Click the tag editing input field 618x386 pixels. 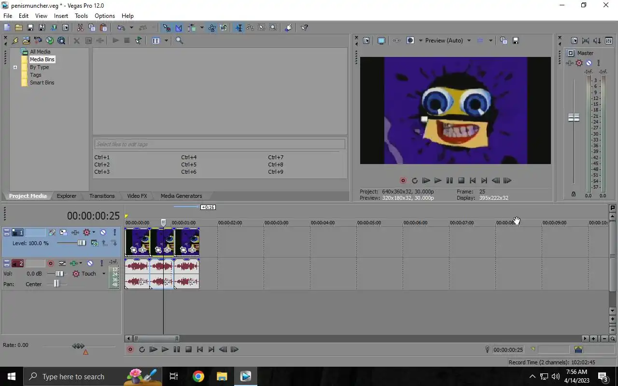tap(220, 144)
